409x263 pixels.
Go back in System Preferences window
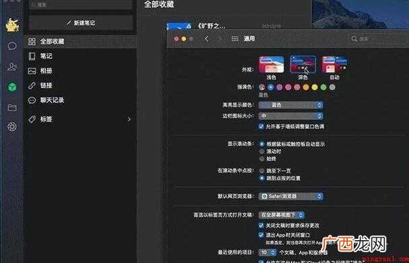click(207, 39)
